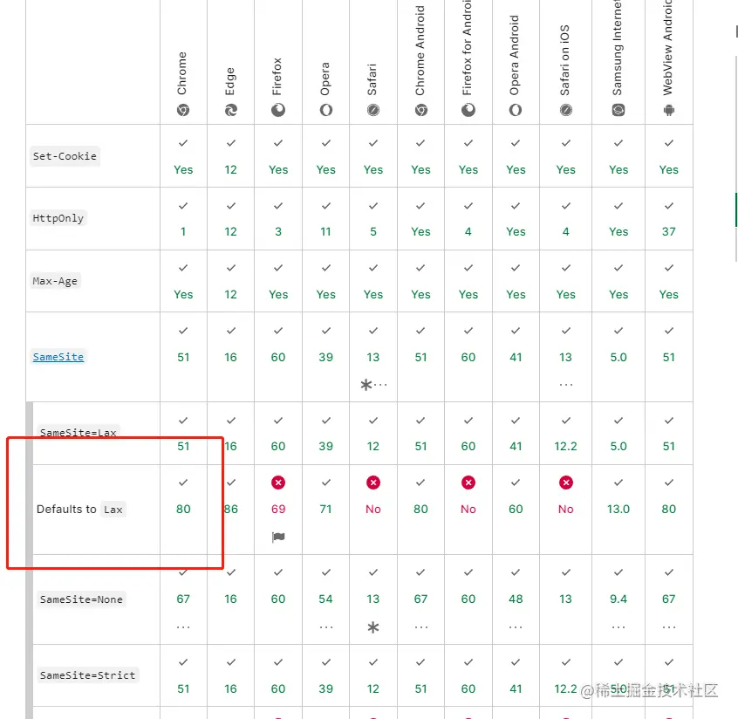Image resolution: width=738 pixels, height=719 pixels.
Task: Expand ellipsis notes under Safari iOS SameSite 13
Action: click(x=566, y=385)
